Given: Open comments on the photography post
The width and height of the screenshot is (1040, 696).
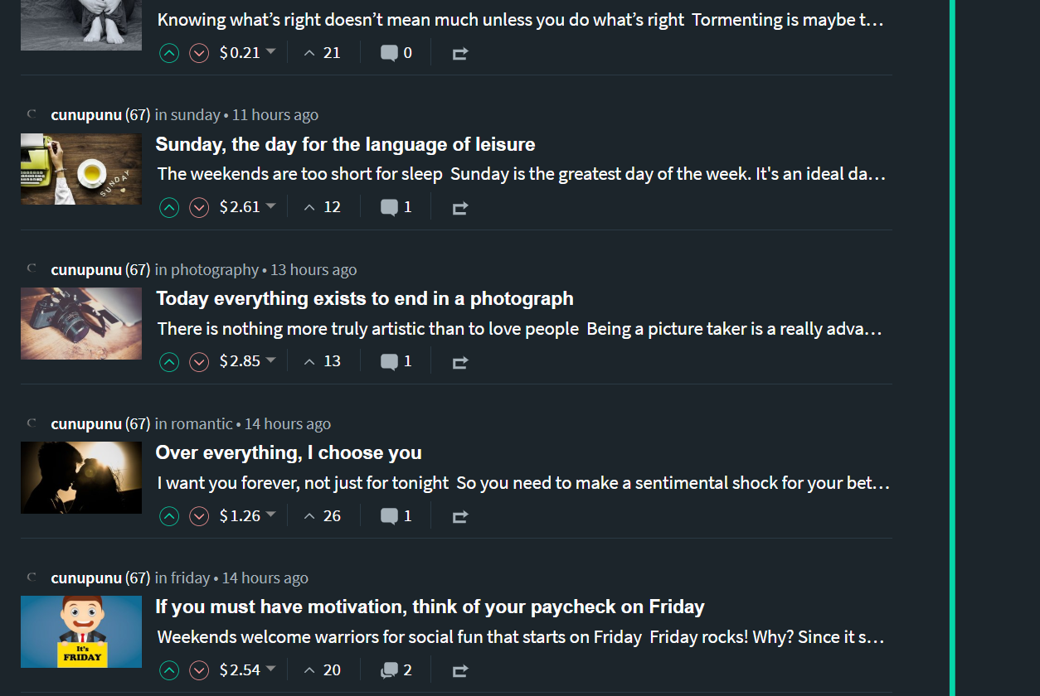Looking at the screenshot, I should (x=396, y=361).
